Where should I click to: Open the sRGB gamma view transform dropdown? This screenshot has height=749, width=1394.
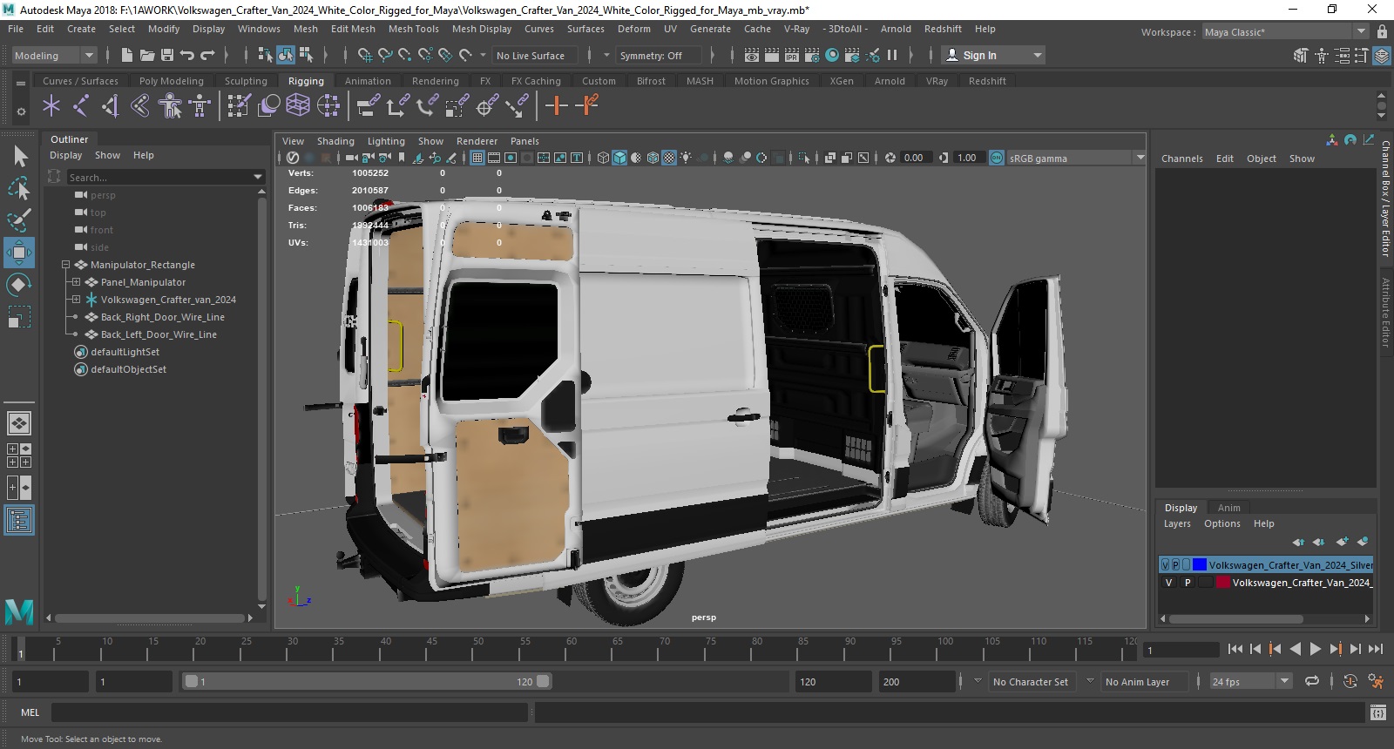click(x=1077, y=158)
